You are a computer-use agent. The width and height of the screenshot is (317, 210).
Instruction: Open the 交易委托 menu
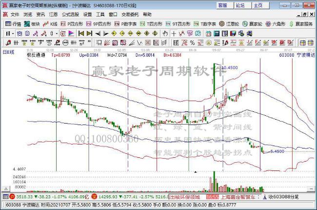[x=130, y=14]
